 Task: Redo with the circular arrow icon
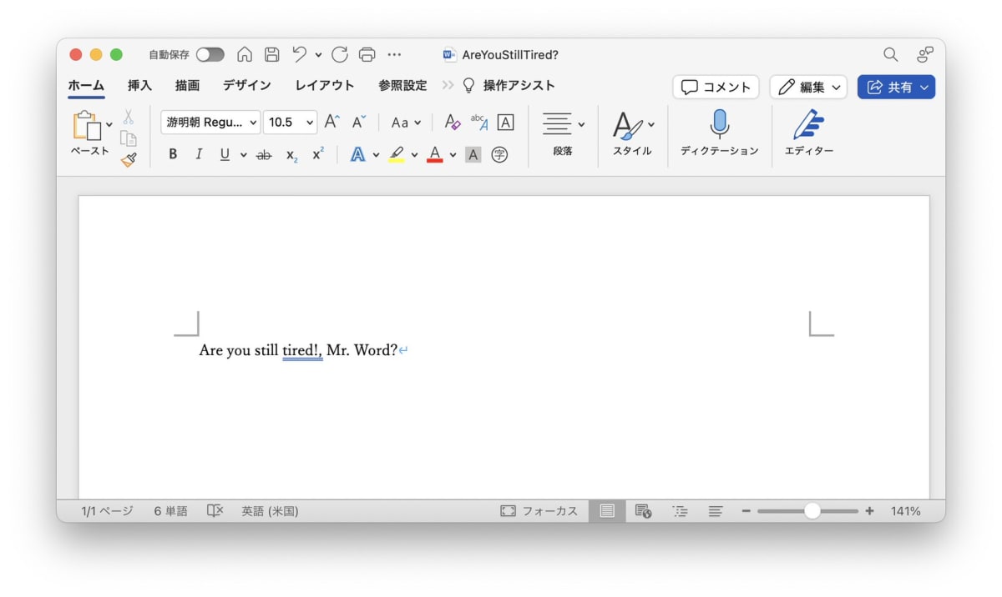click(340, 55)
